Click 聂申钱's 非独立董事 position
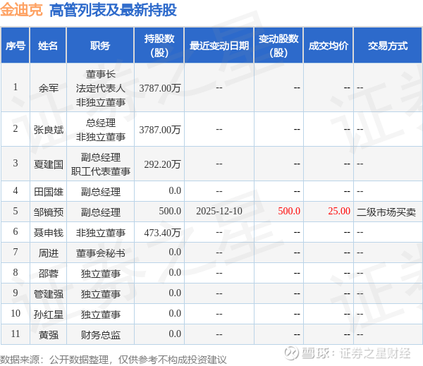423x366 pixels. [100, 233]
